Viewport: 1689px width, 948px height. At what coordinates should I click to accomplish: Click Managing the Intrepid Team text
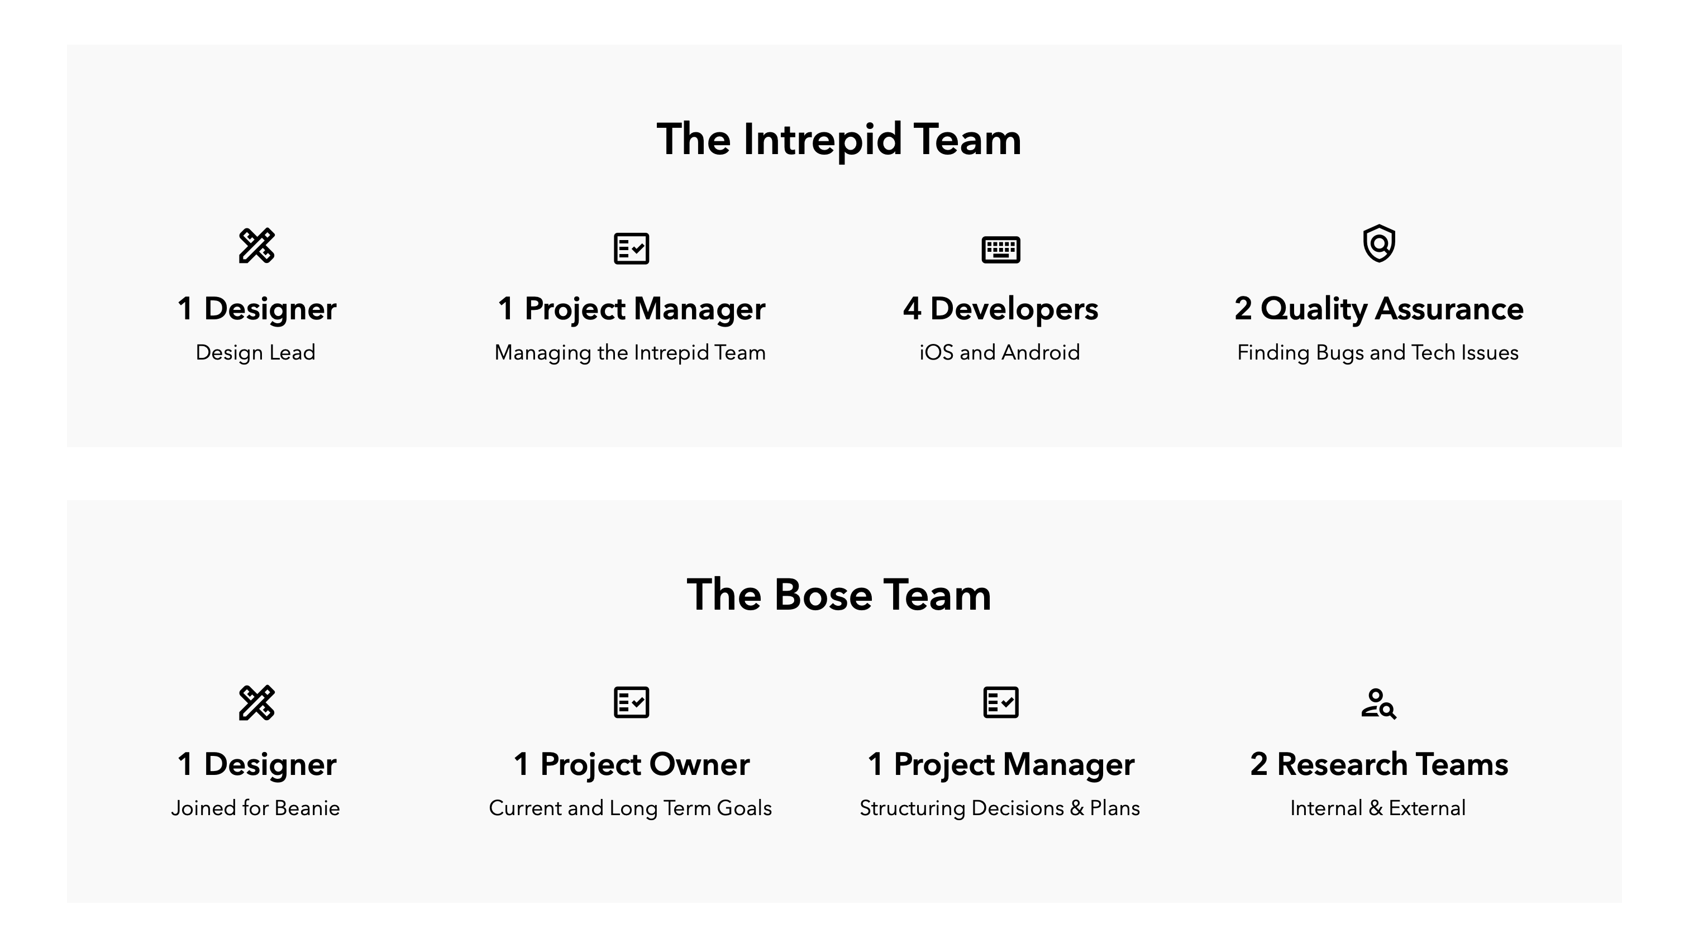630,353
